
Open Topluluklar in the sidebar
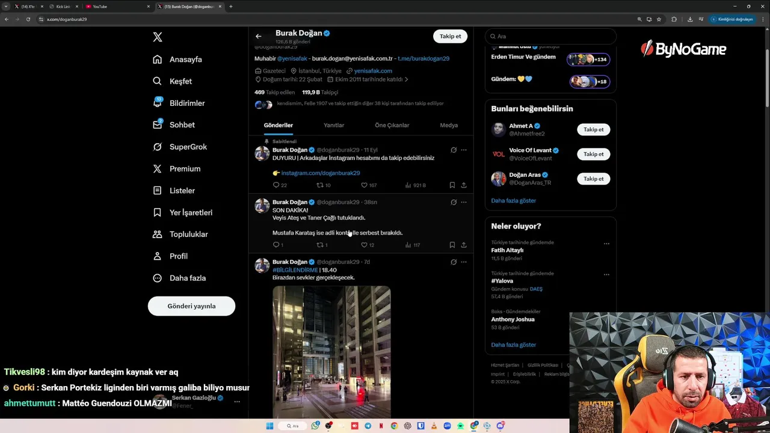click(x=180, y=235)
